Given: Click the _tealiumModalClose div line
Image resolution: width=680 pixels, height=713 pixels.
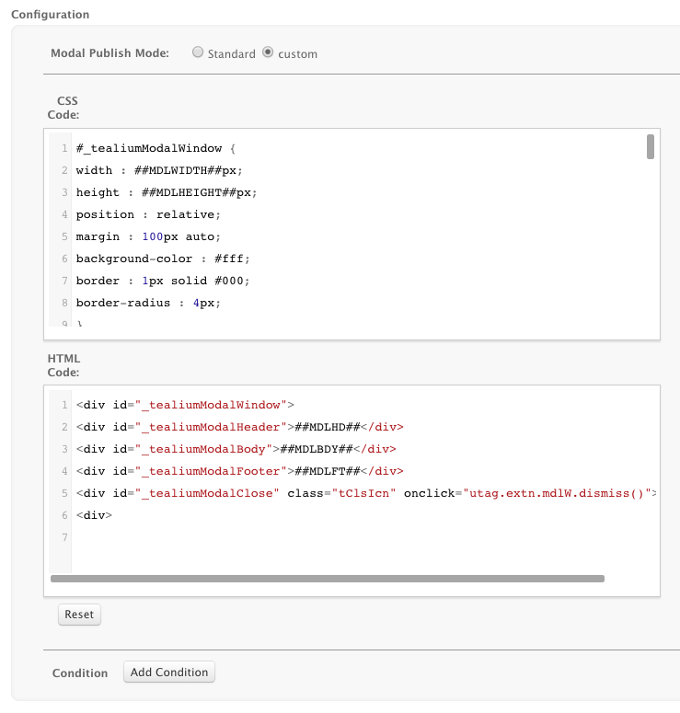Looking at the screenshot, I should [x=366, y=493].
